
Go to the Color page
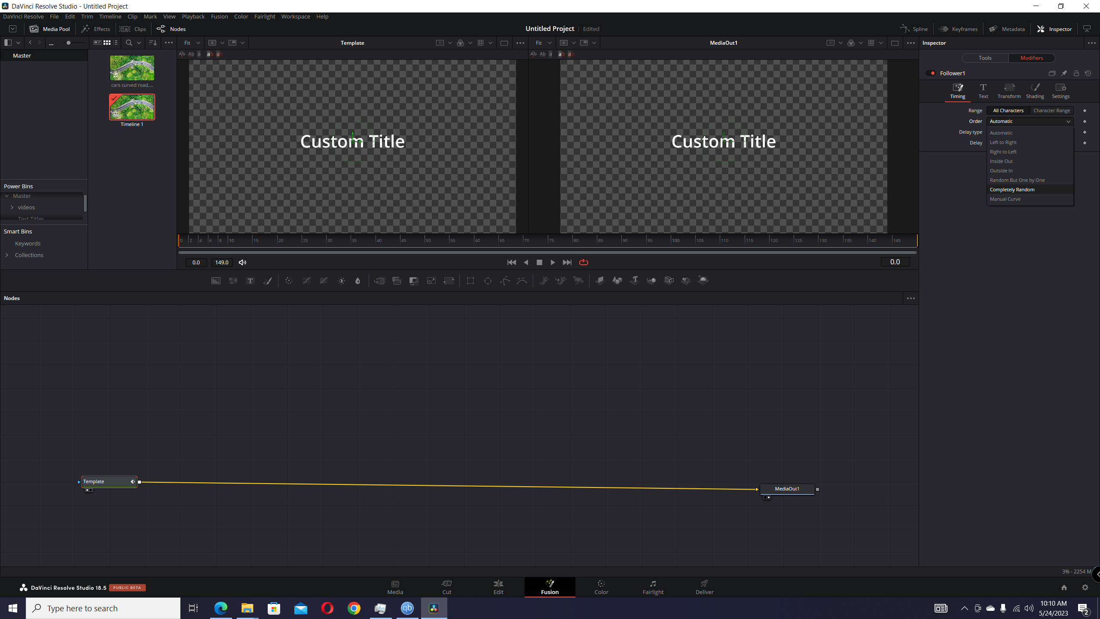(x=601, y=587)
